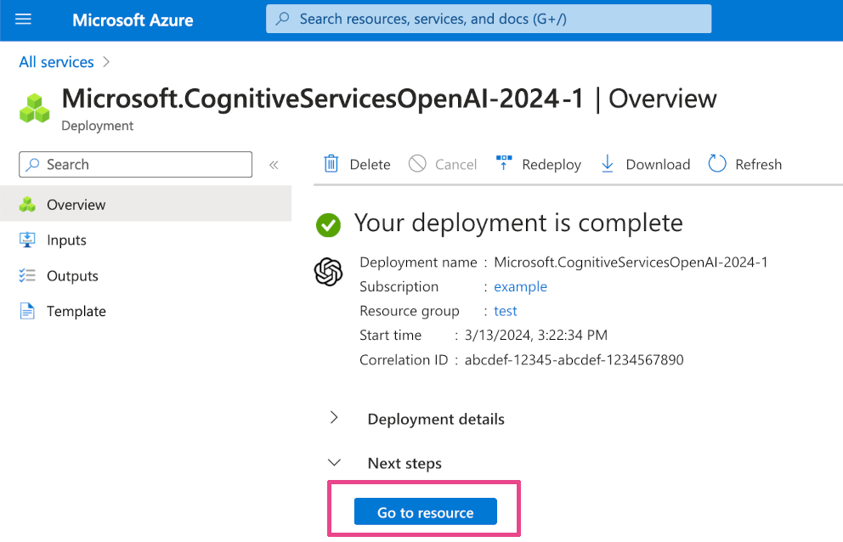Click the Download arrow icon

point(608,164)
